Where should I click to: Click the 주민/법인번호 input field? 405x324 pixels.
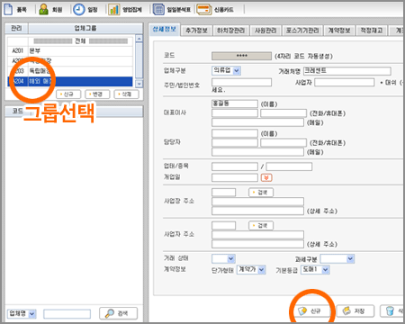pyautogui.click(x=241, y=82)
